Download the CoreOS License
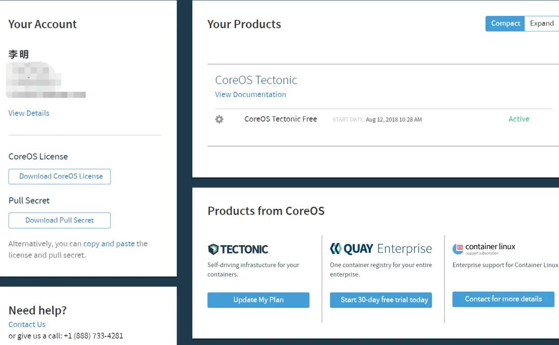 pos(60,177)
